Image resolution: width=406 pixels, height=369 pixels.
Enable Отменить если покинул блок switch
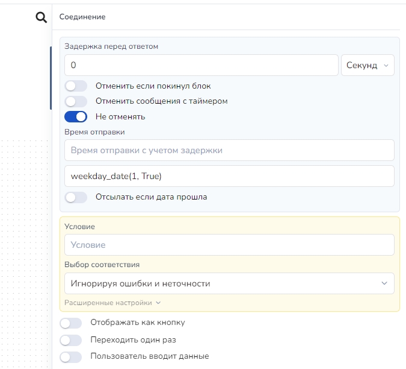point(76,86)
